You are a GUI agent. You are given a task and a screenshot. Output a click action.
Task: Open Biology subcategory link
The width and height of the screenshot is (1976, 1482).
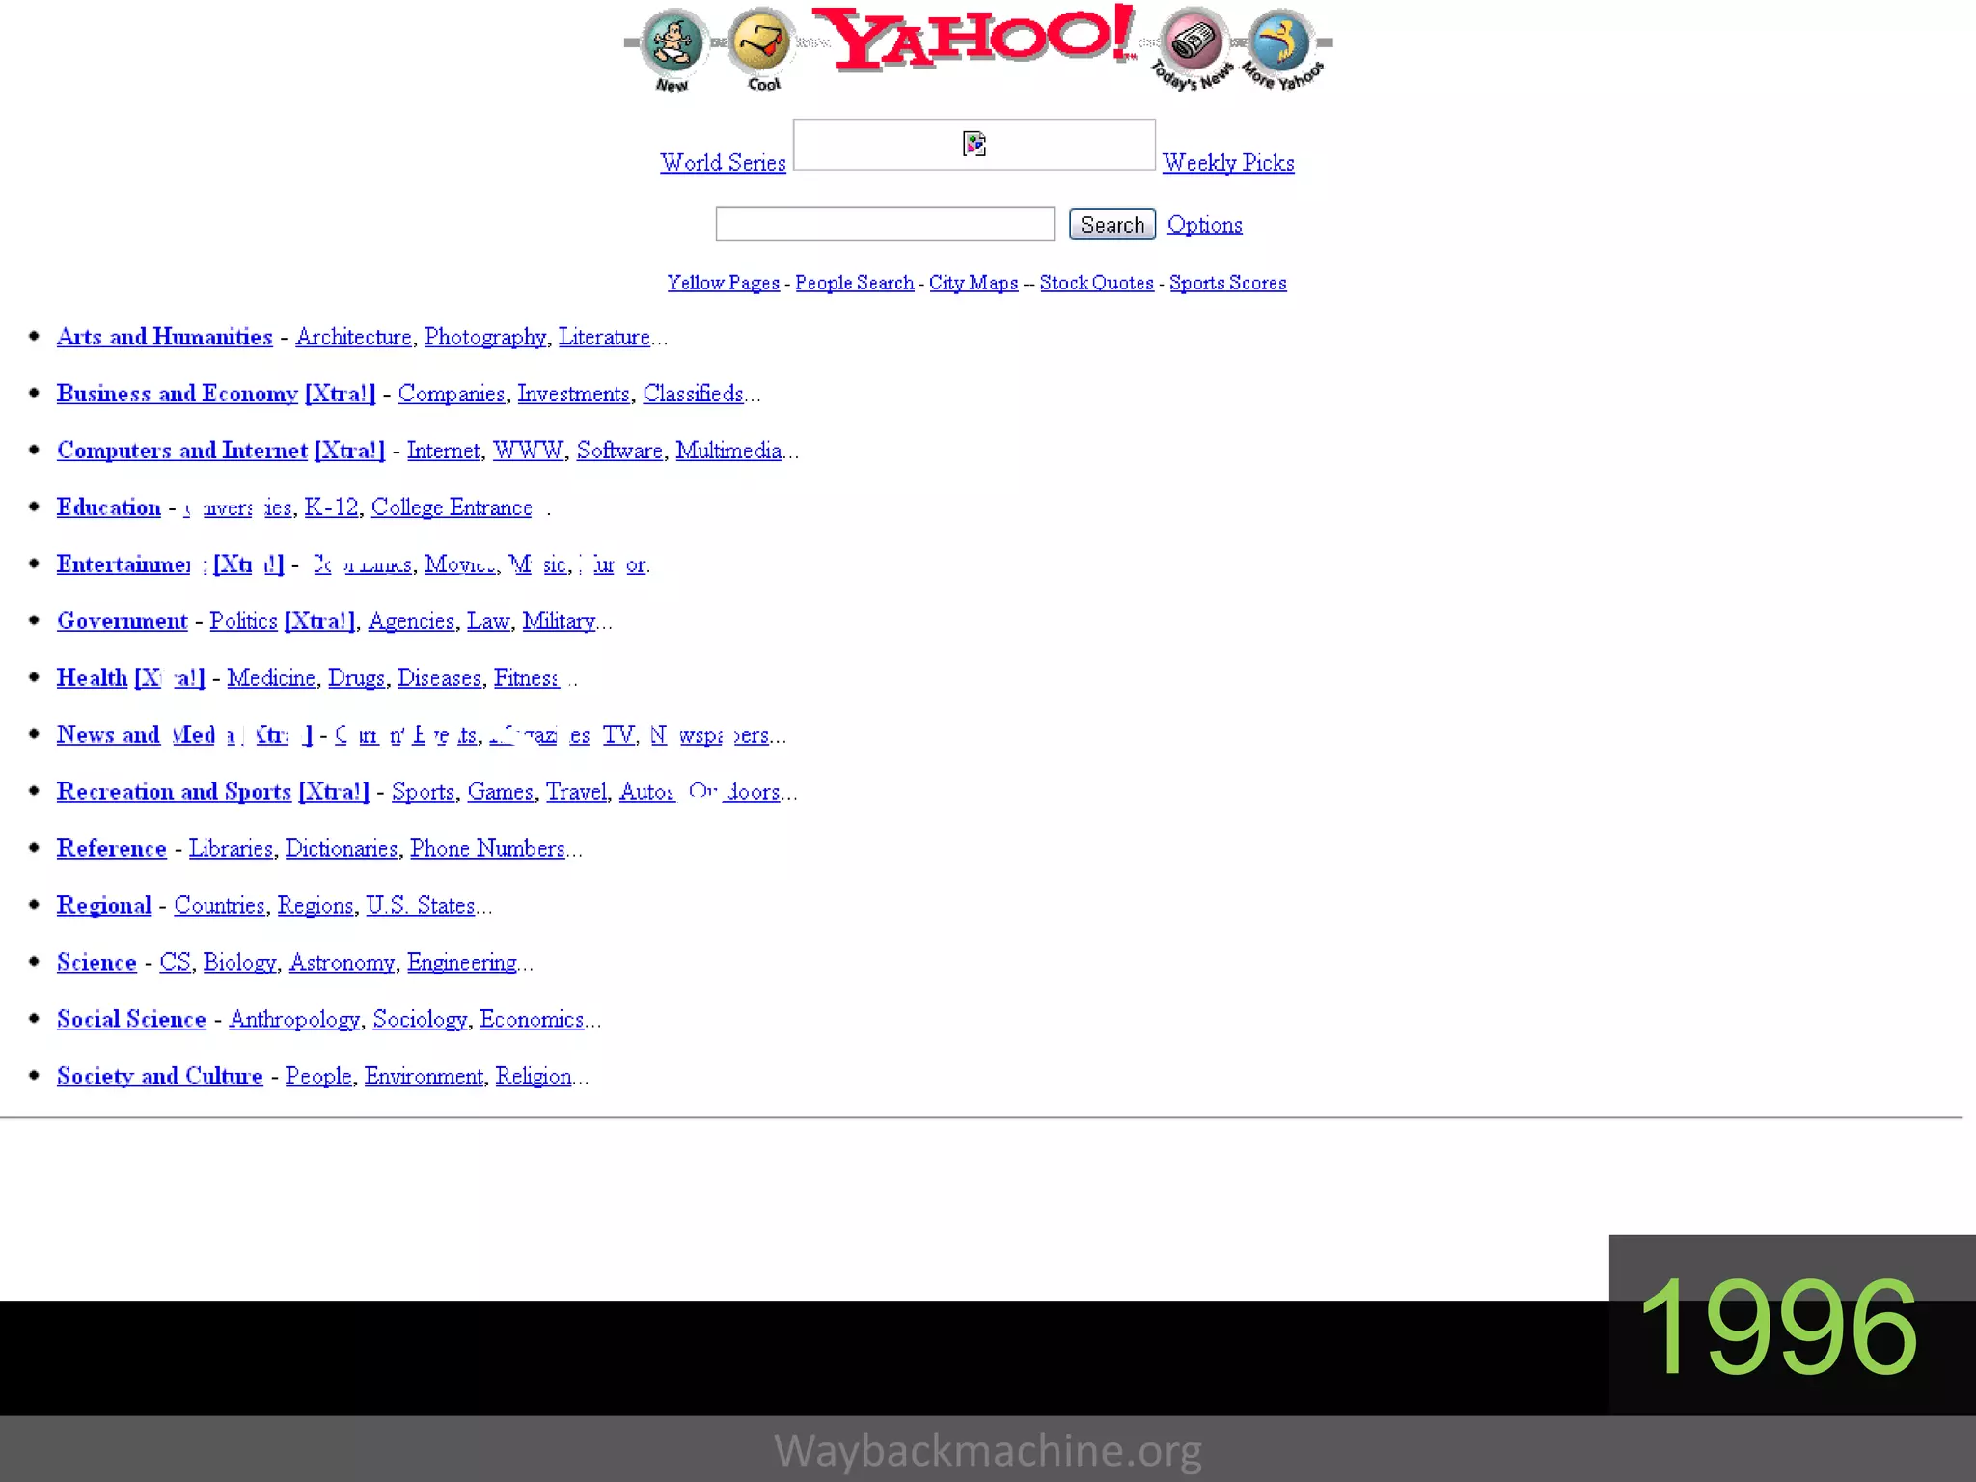[x=239, y=963]
